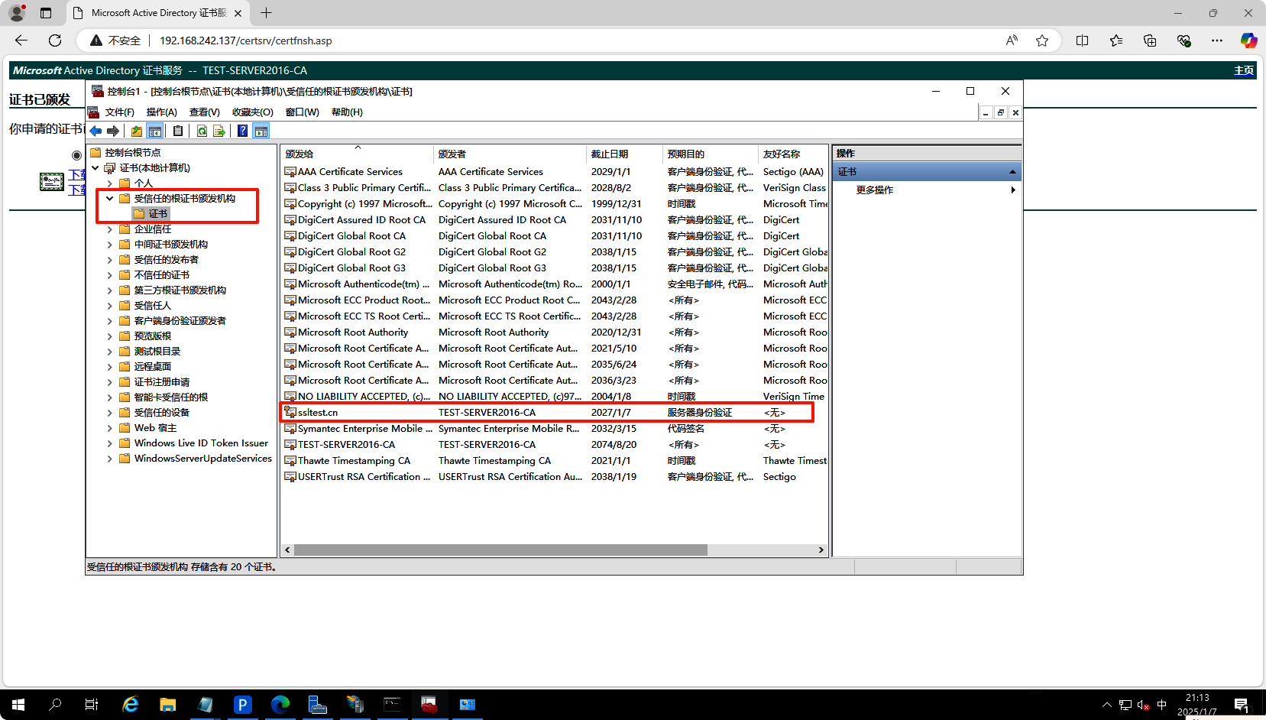Screen dimensions: 1266x720
Task: Collapse the 受信任的根证书颁发机构 node
Action: click(x=110, y=199)
